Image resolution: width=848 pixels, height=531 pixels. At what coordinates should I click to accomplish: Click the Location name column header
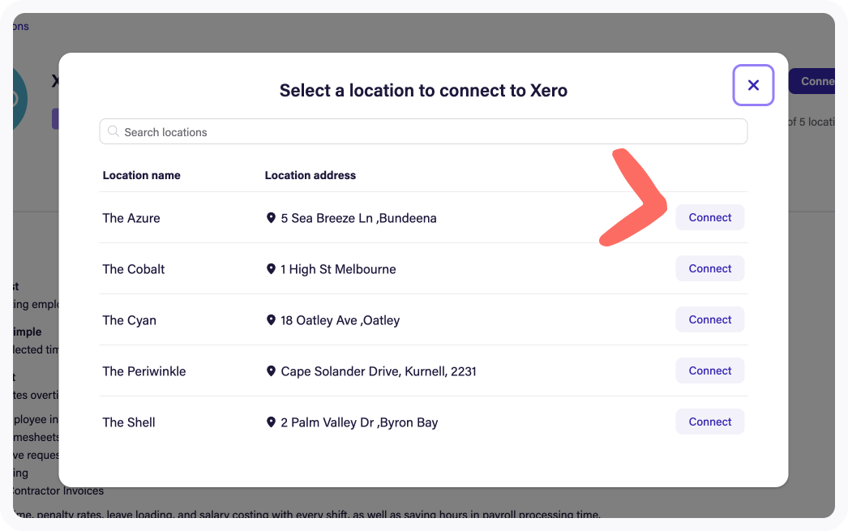(x=142, y=175)
